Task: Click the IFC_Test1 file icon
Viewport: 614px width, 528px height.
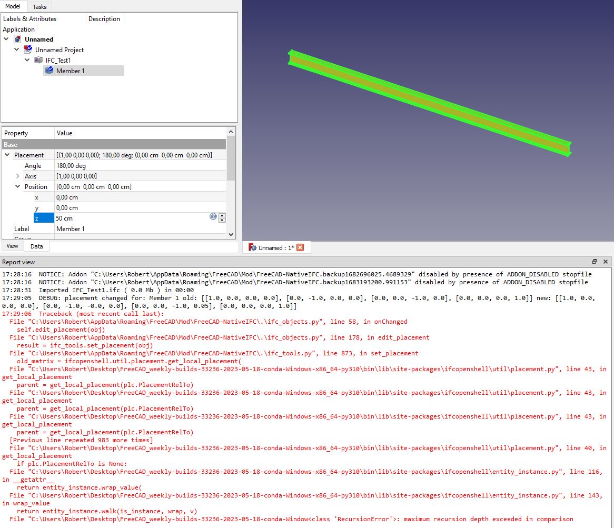Action: (37, 60)
